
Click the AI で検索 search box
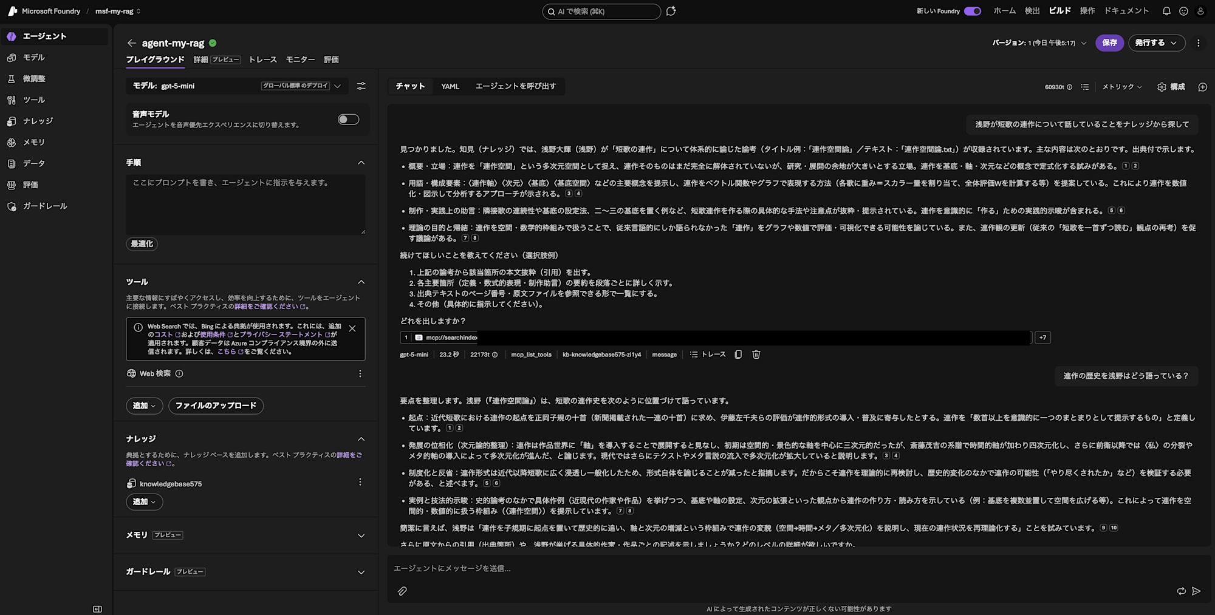[x=601, y=11]
